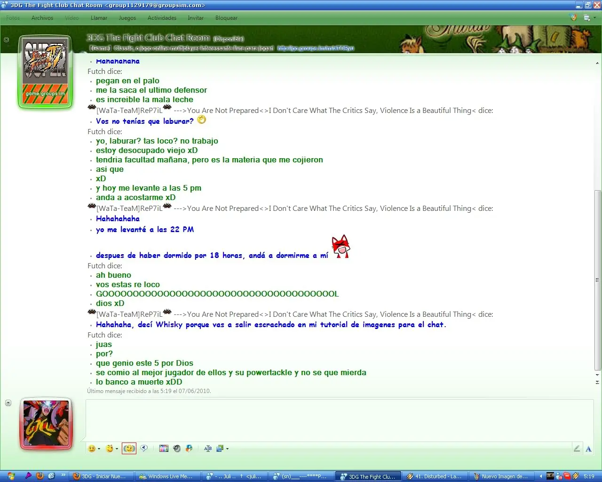Open the audio/sound settings icon
Image resolution: width=602 pixels, height=482 pixels.
point(177,449)
